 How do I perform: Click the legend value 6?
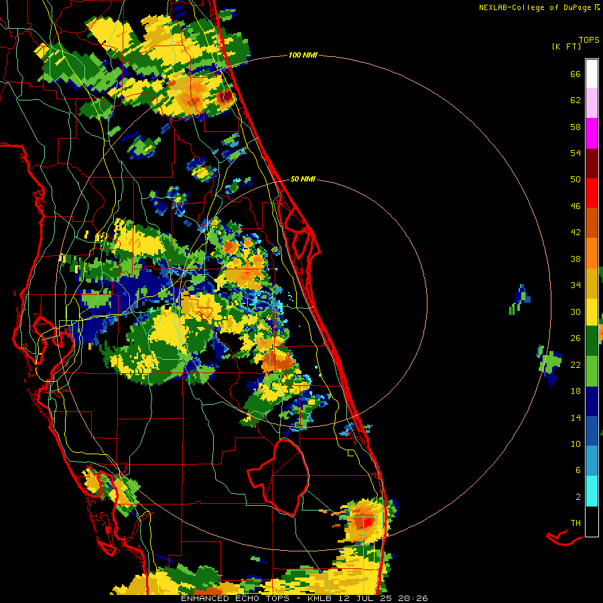click(x=578, y=470)
